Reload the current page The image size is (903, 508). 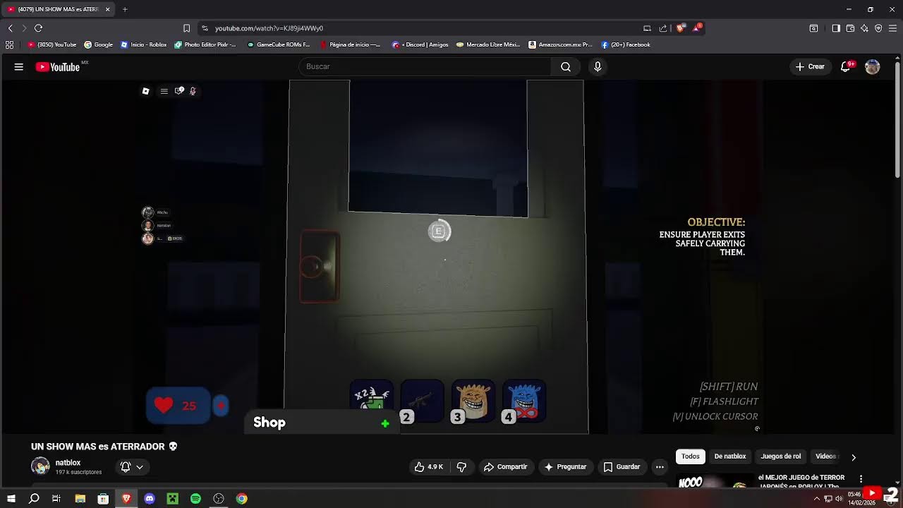[38, 28]
